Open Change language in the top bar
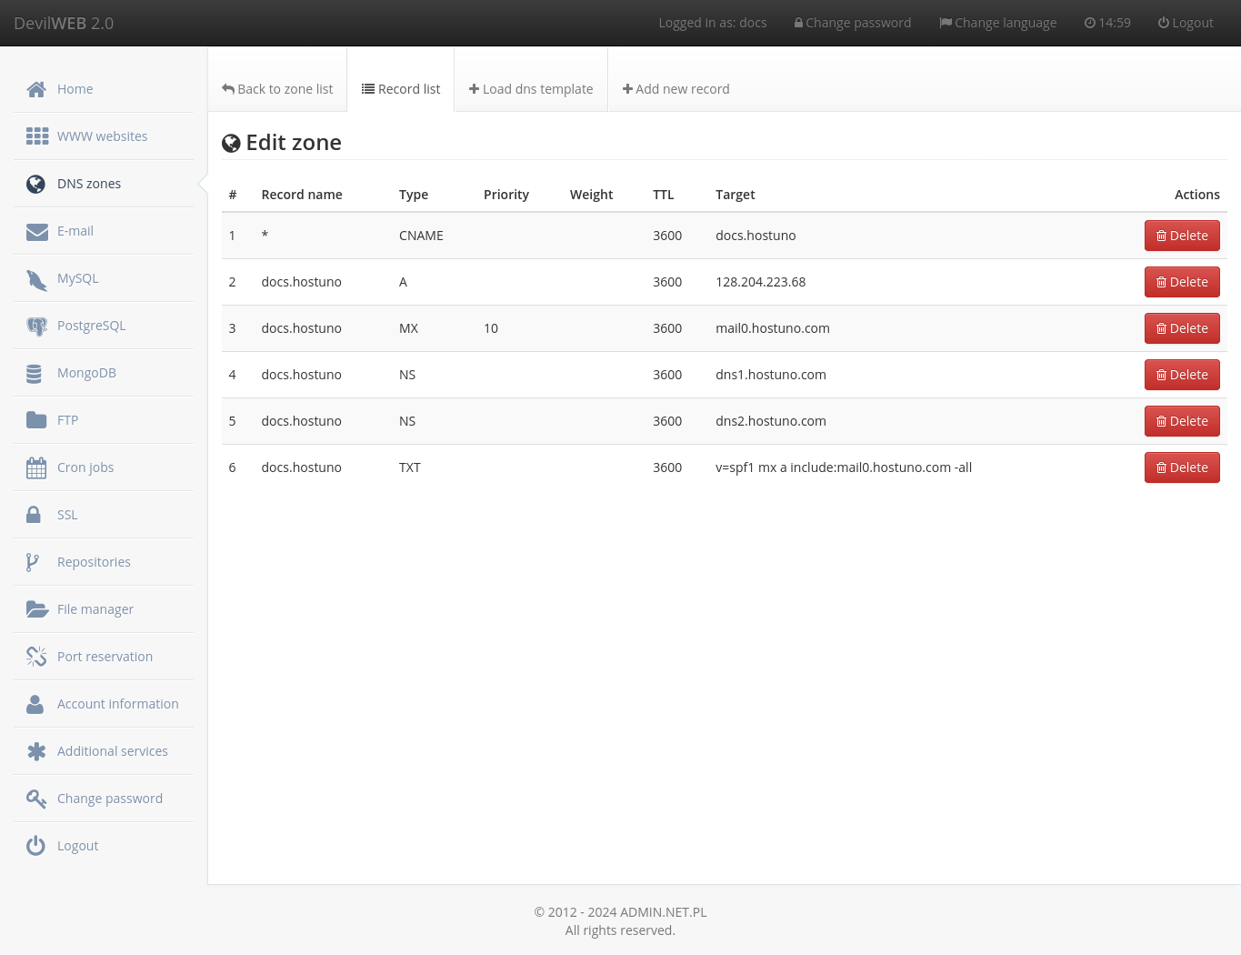Image resolution: width=1241 pixels, height=955 pixels. (997, 23)
